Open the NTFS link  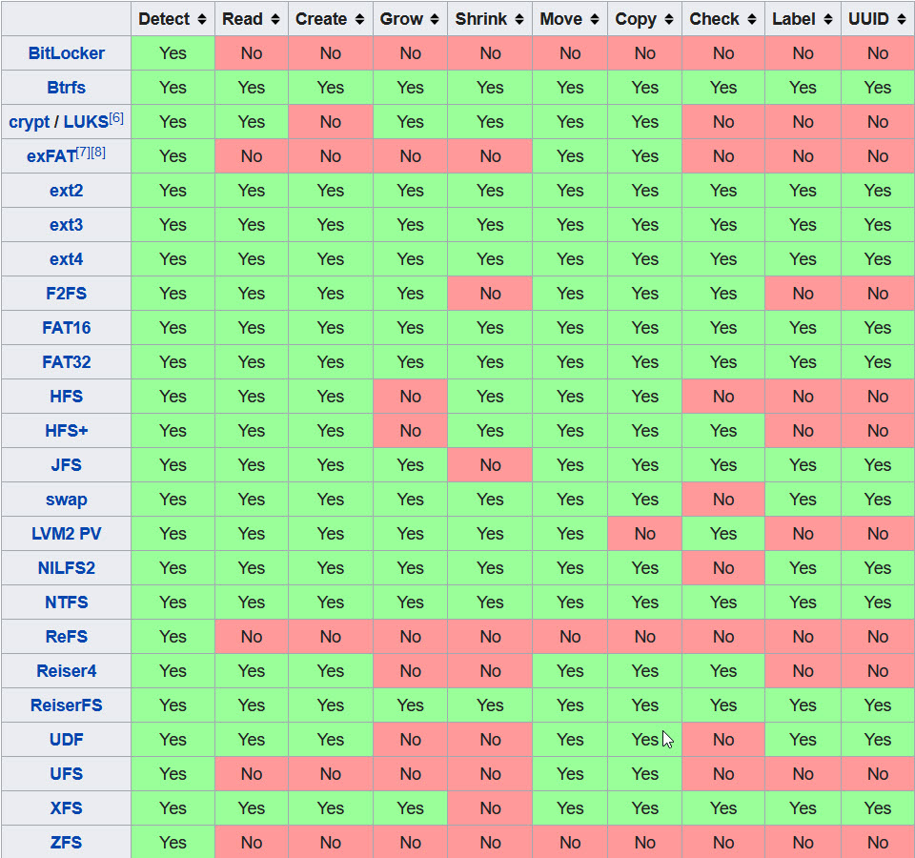(67, 603)
